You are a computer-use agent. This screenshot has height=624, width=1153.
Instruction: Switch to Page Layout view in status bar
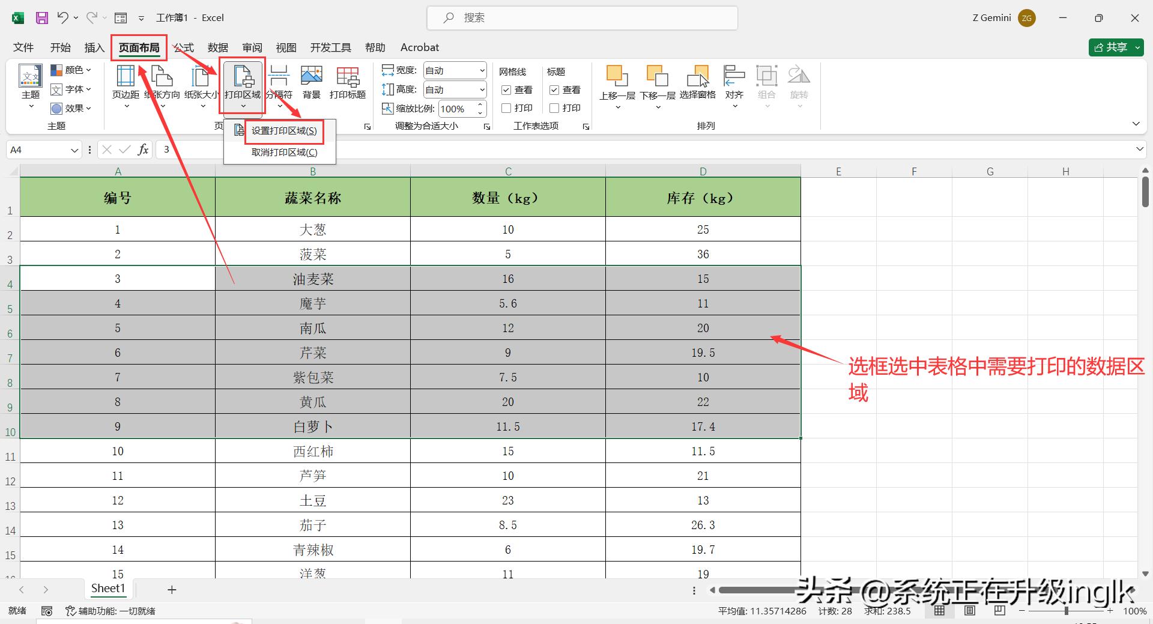(969, 611)
